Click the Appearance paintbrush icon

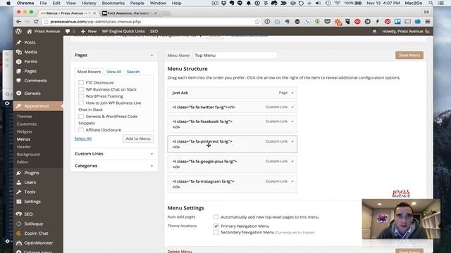coord(19,106)
